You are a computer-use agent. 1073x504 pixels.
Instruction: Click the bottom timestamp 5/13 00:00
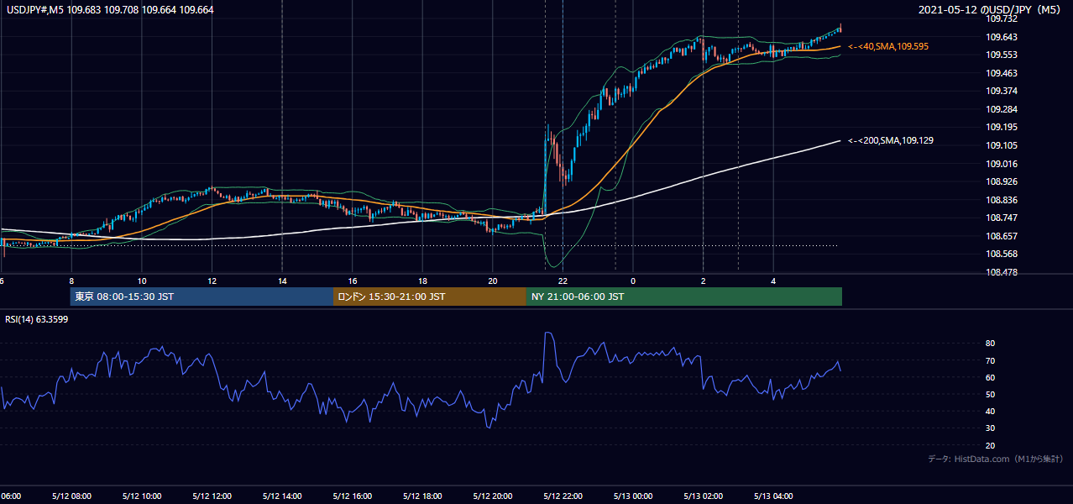point(633,496)
